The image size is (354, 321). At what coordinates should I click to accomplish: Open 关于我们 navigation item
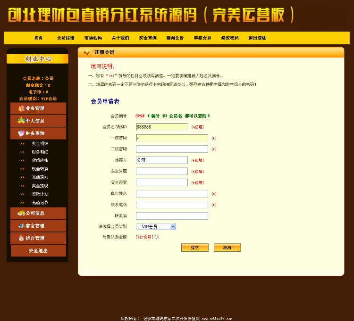click(120, 38)
